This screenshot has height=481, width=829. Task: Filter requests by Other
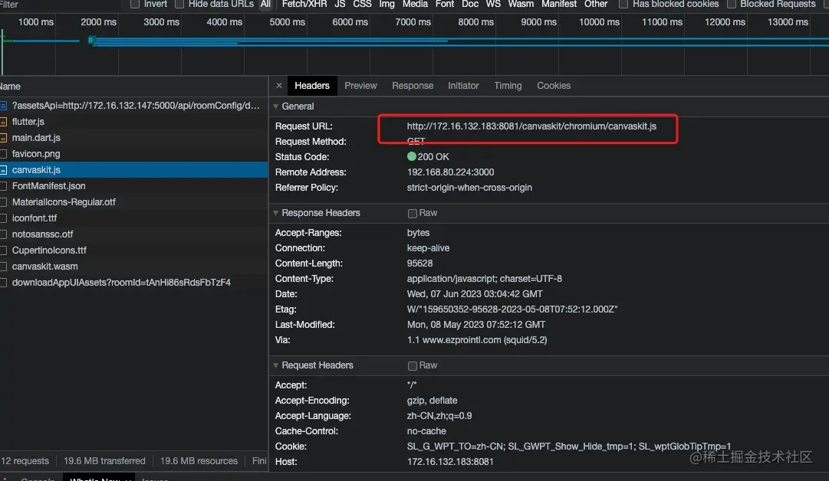(x=596, y=5)
